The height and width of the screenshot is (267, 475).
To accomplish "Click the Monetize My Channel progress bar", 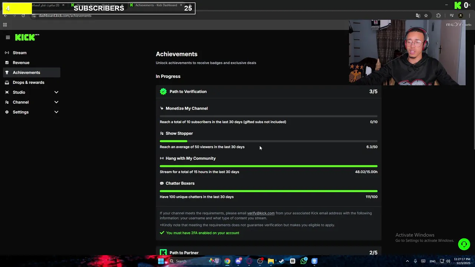I will [269, 116].
